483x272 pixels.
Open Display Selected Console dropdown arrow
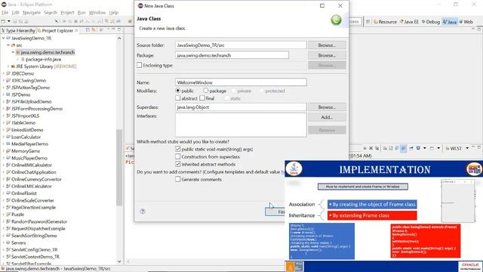425,148
